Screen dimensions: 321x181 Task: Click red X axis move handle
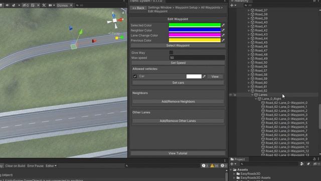pos(94,41)
